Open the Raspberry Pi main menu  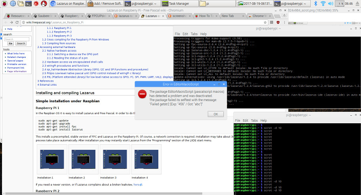coord(4,4)
